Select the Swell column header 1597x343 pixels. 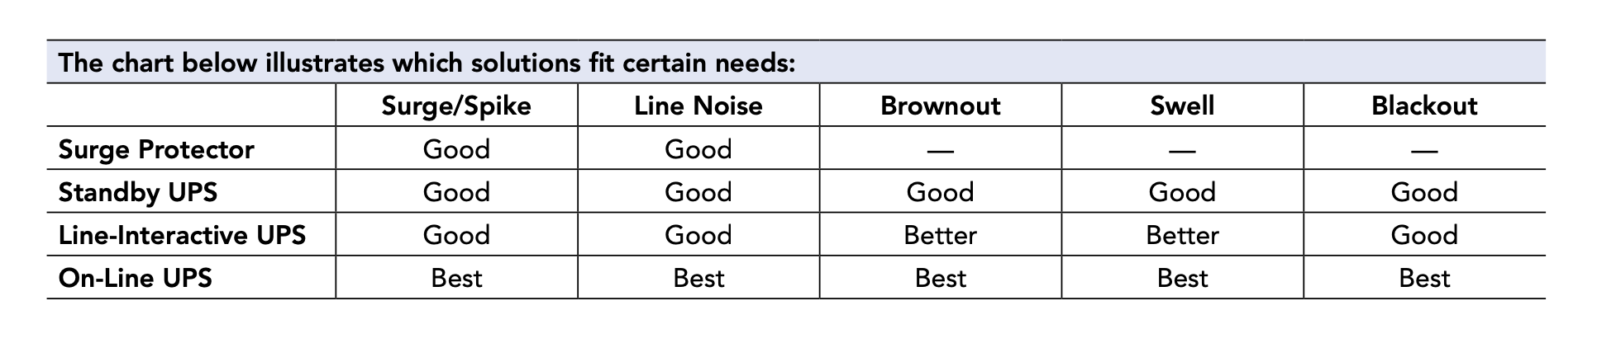pyautogui.click(x=1182, y=106)
